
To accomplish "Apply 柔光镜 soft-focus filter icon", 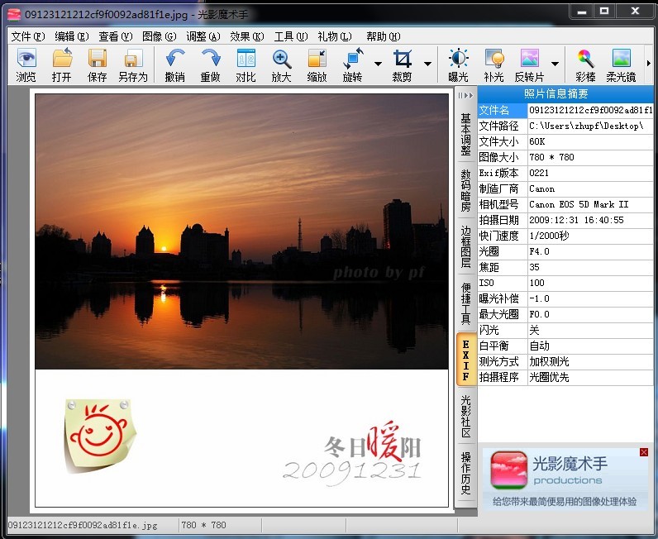I will [x=621, y=58].
